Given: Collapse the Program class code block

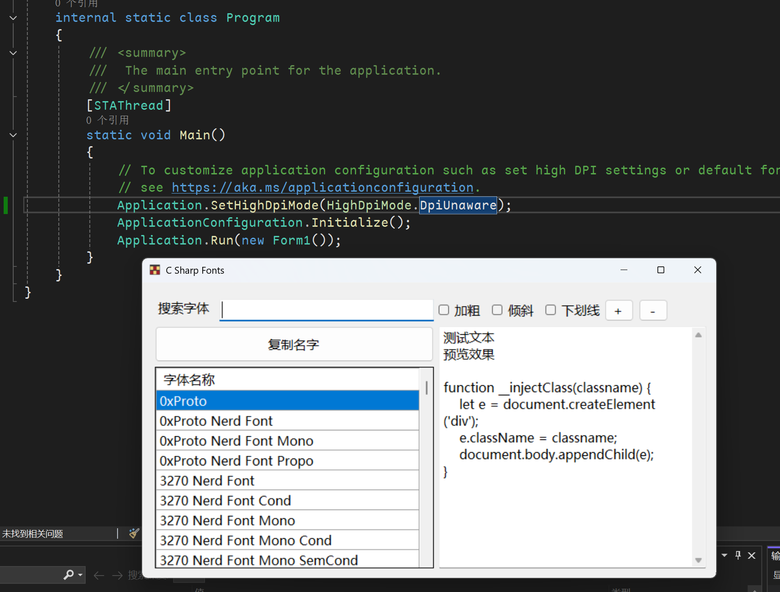Looking at the screenshot, I should click(13, 18).
